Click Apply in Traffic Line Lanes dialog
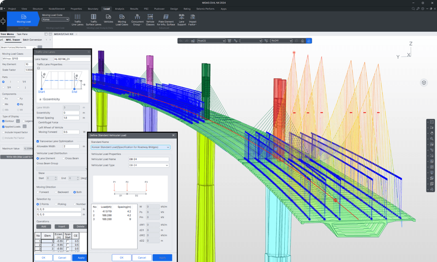This screenshot has height=262, width=437. pos(81,258)
